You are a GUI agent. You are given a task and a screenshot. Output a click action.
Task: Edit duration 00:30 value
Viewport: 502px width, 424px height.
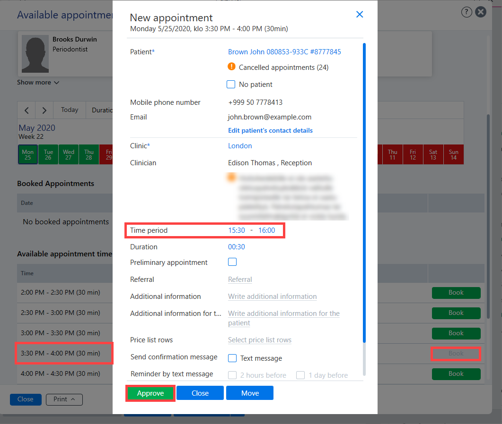(x=237, y=247)
